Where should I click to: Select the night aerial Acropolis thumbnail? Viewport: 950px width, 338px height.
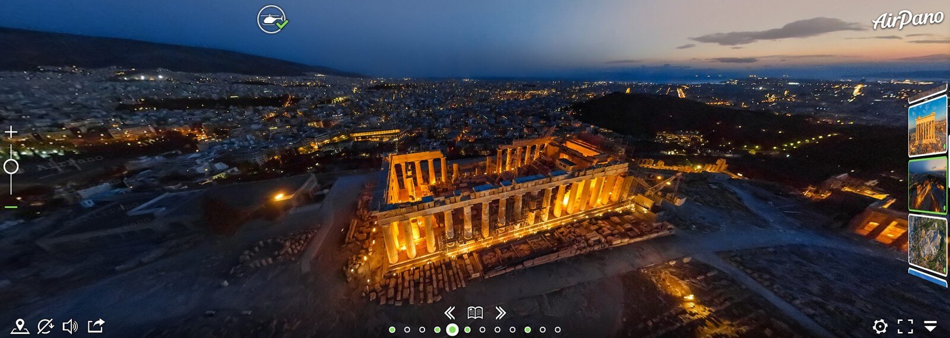[927, 185]
